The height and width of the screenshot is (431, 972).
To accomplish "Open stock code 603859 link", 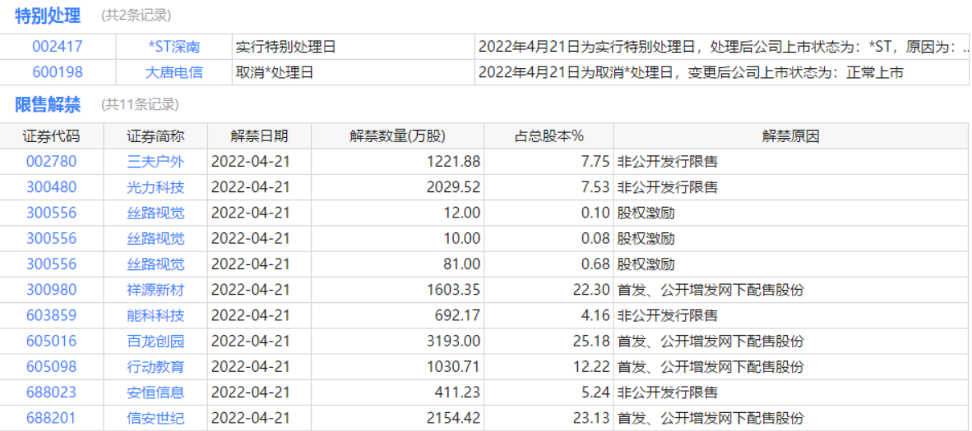I will click(52, 316).
